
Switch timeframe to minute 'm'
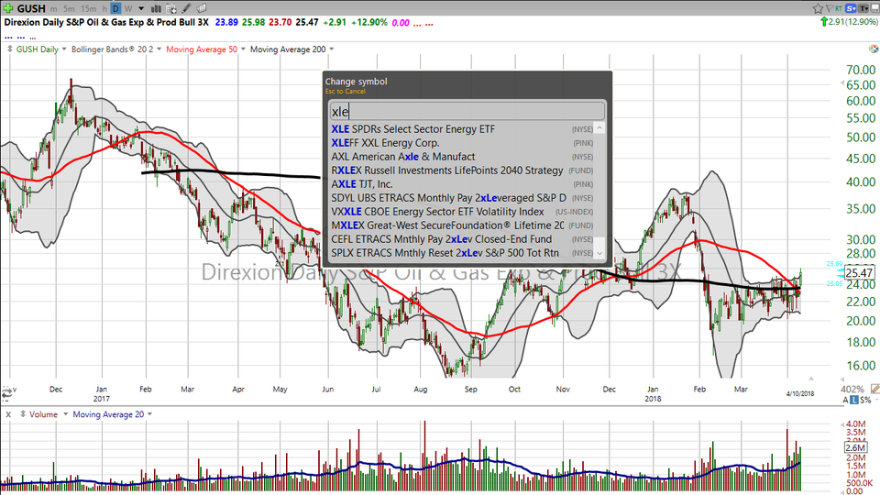53,8
